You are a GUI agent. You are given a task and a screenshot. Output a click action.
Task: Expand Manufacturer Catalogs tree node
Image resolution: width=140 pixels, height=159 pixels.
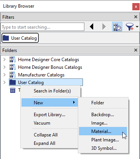click(x=5, y=75)
